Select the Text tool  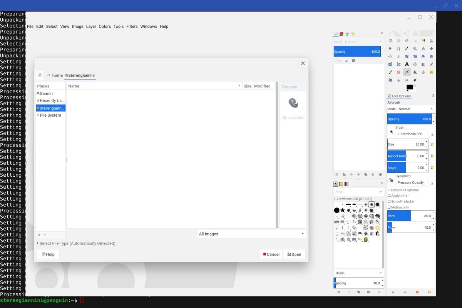(407, 64)
